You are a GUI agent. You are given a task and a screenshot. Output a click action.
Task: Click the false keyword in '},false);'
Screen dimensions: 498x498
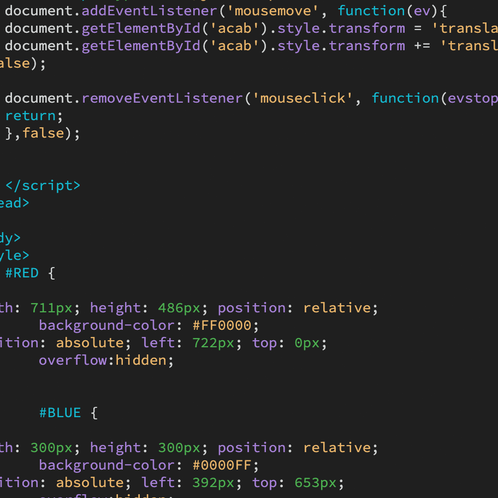click(x=43, y=133)
